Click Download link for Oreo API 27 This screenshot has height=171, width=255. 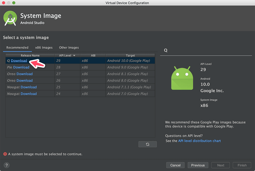(x=24, y=74)
